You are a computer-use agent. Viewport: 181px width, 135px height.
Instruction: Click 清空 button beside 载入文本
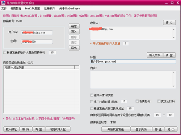[169, 55]
